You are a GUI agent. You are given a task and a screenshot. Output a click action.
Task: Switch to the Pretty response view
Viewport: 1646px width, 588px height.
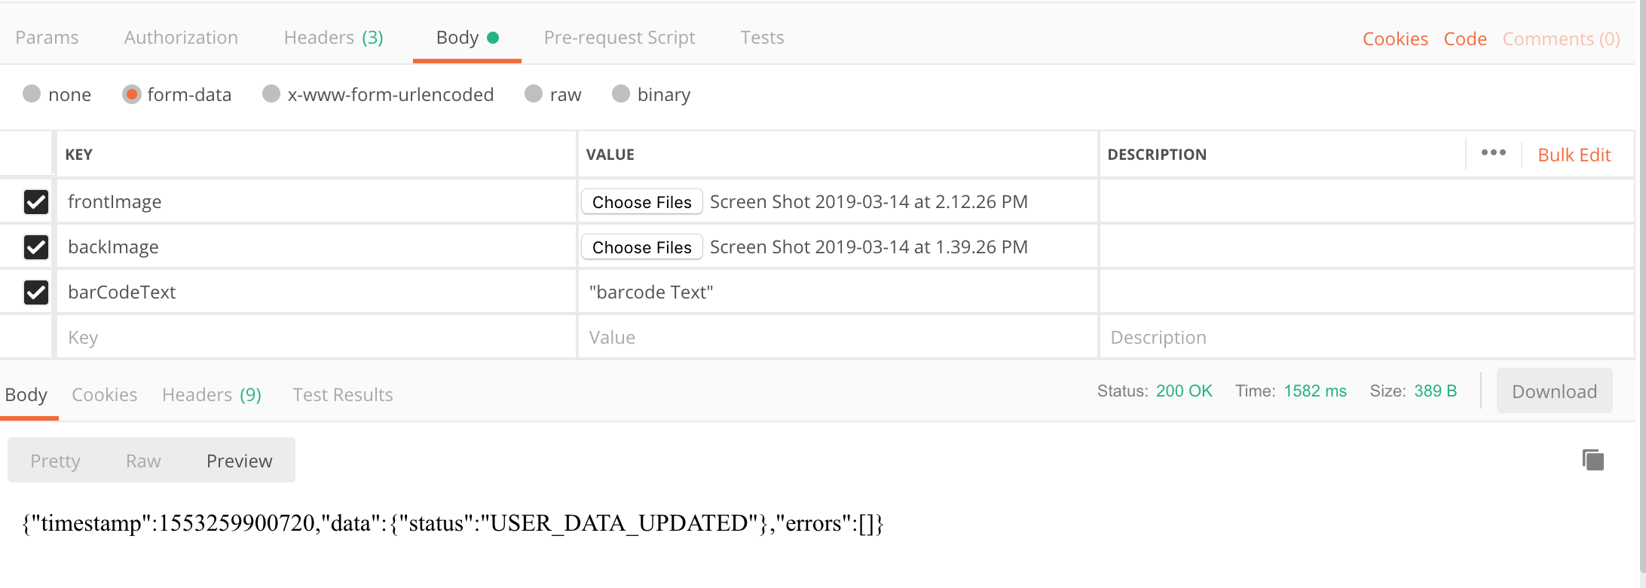point(55,460)
